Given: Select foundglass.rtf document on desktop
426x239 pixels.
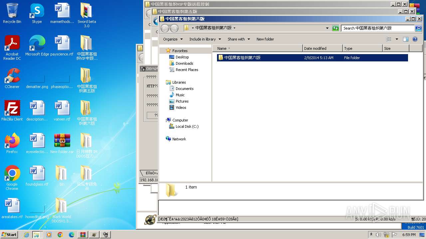Looking at the screenshot, I should point(37,176).
